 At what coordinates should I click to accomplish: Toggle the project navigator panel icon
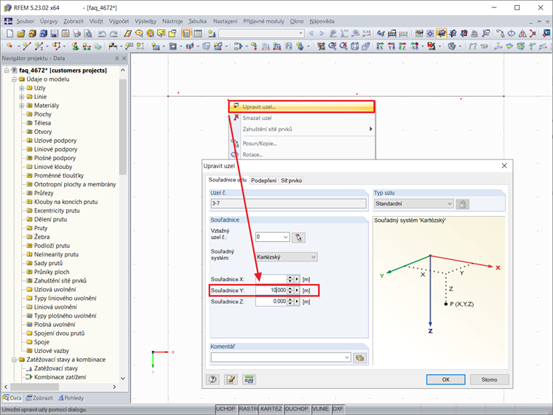pos(186,34)
